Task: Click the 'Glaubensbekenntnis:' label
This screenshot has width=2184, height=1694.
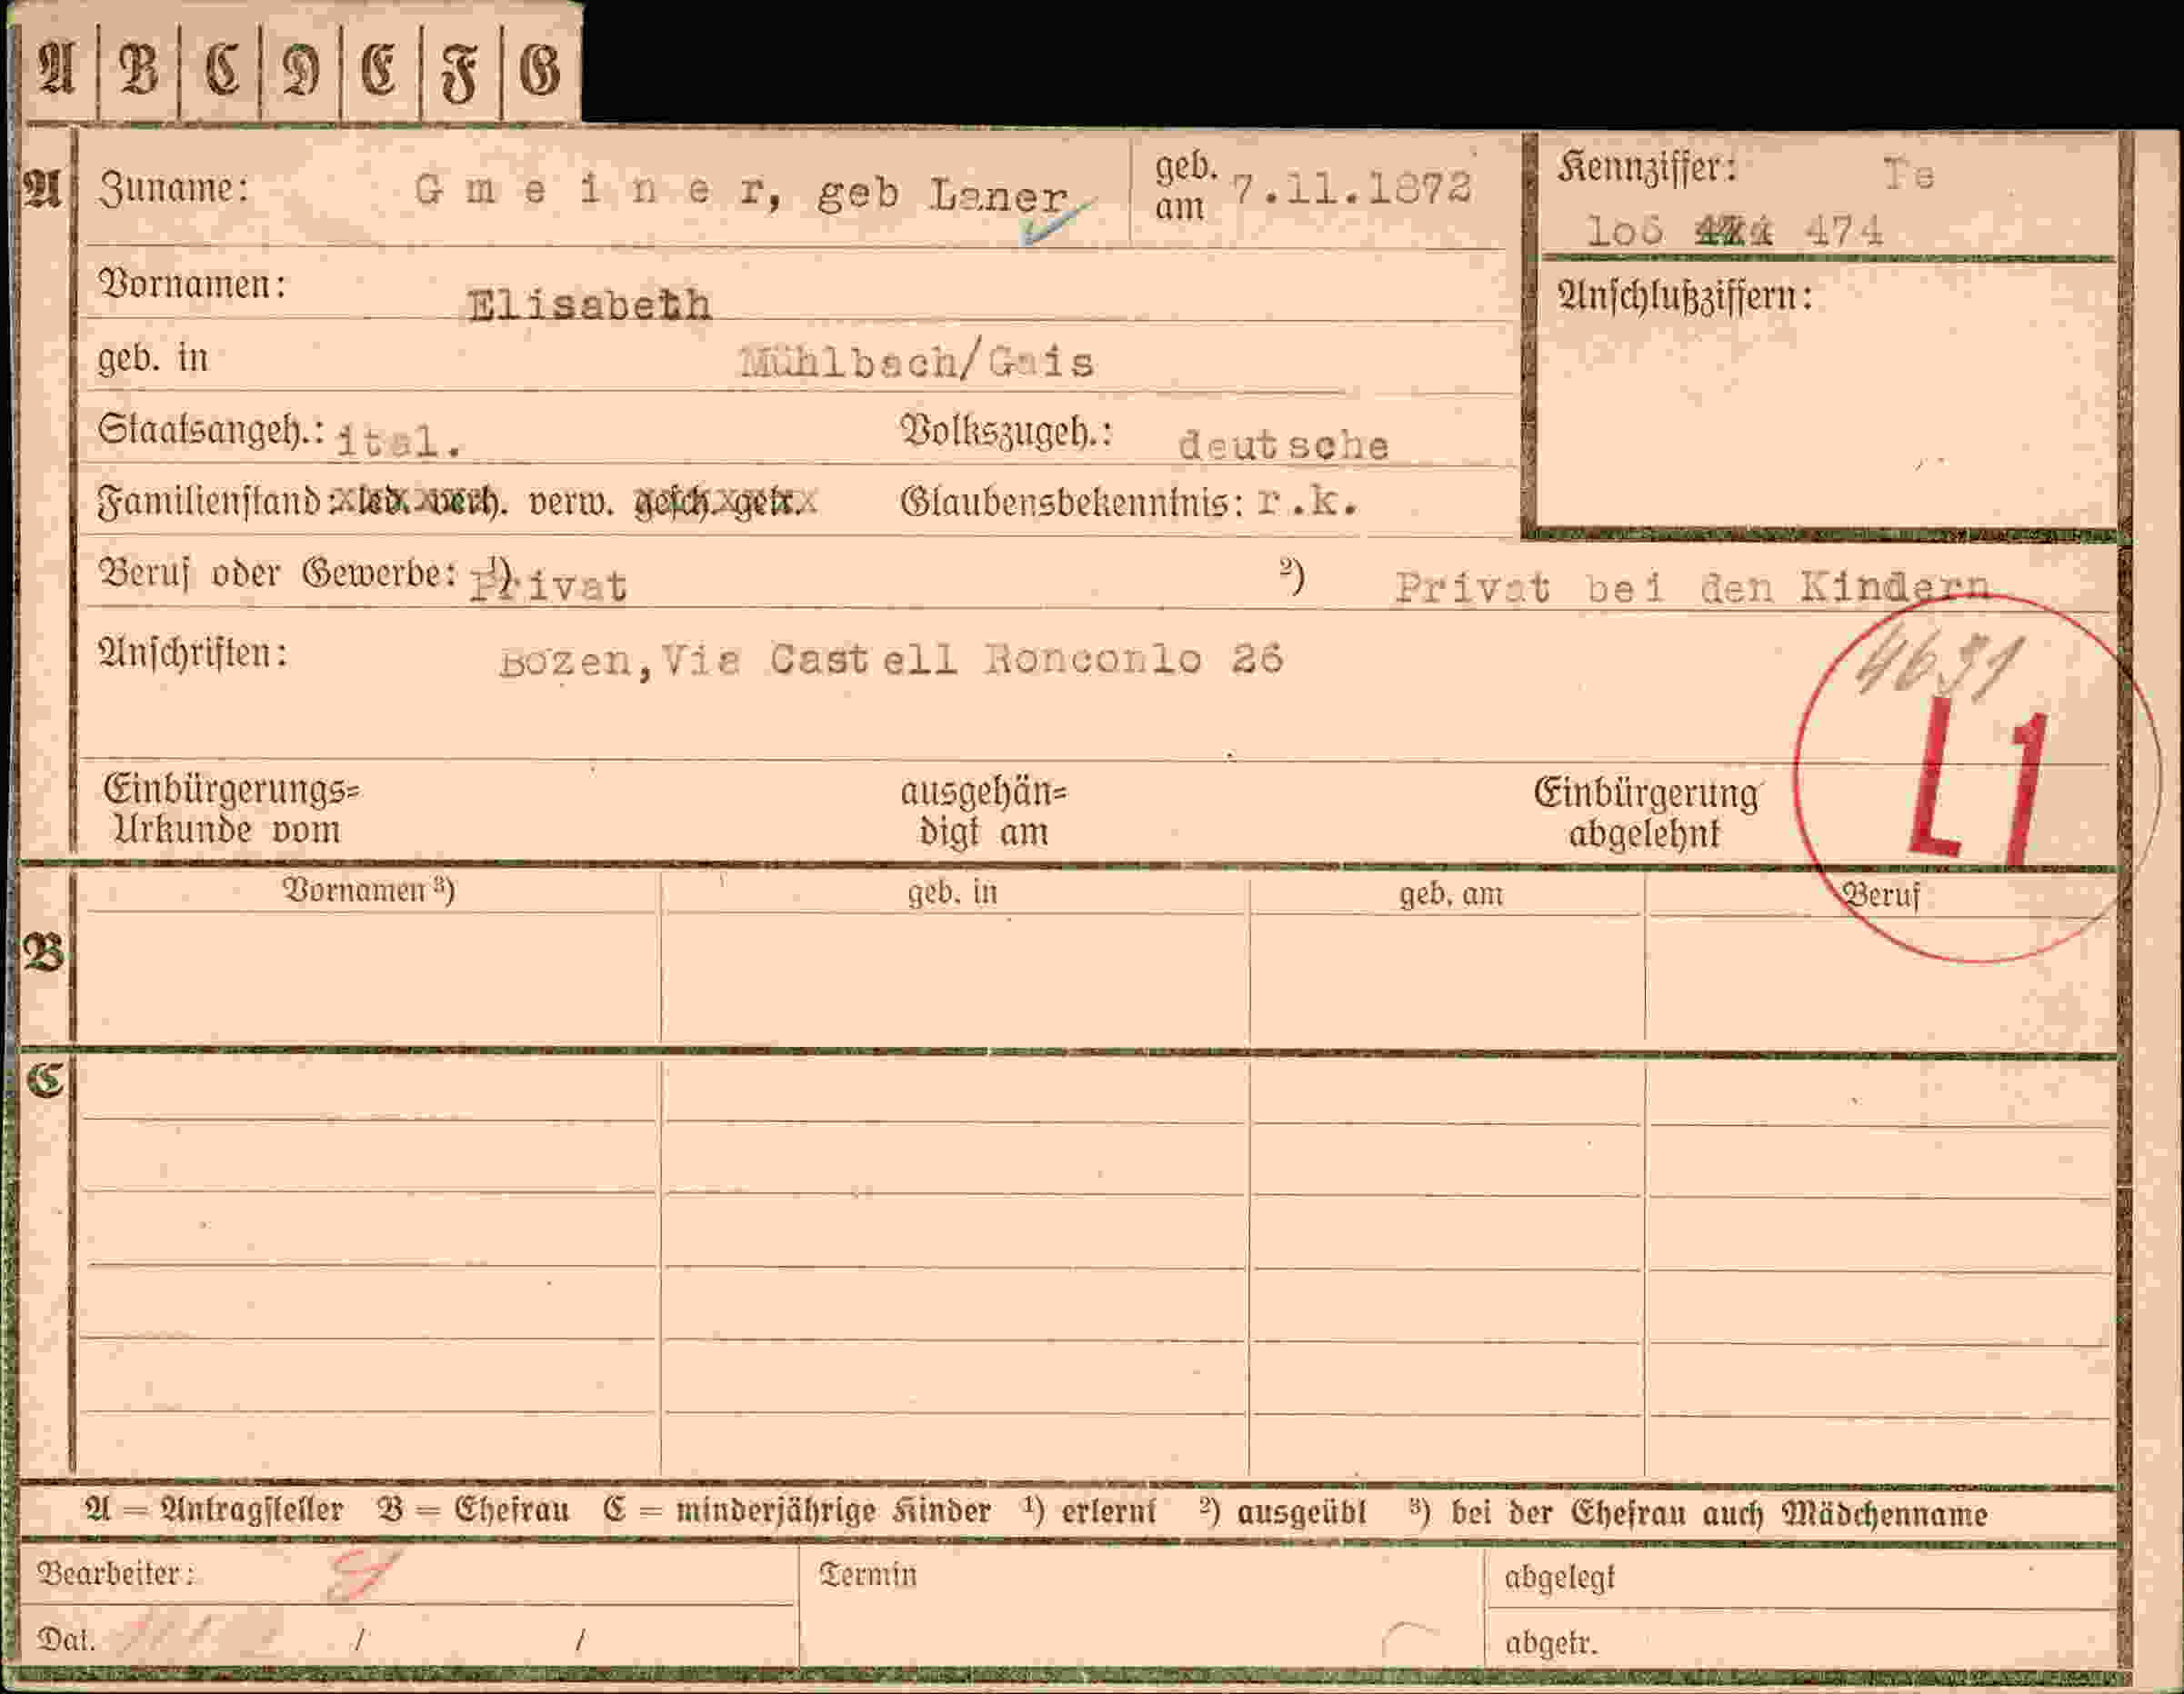Action: (x=1072, y=502)
